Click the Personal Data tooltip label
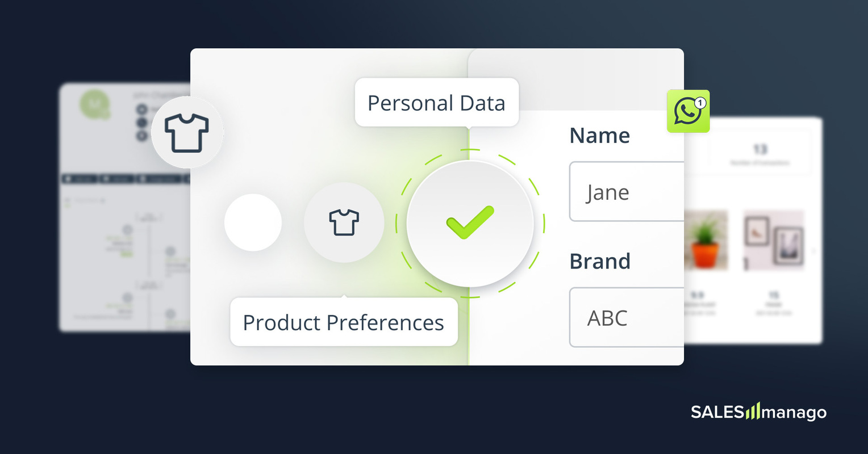 click(436, 103)
